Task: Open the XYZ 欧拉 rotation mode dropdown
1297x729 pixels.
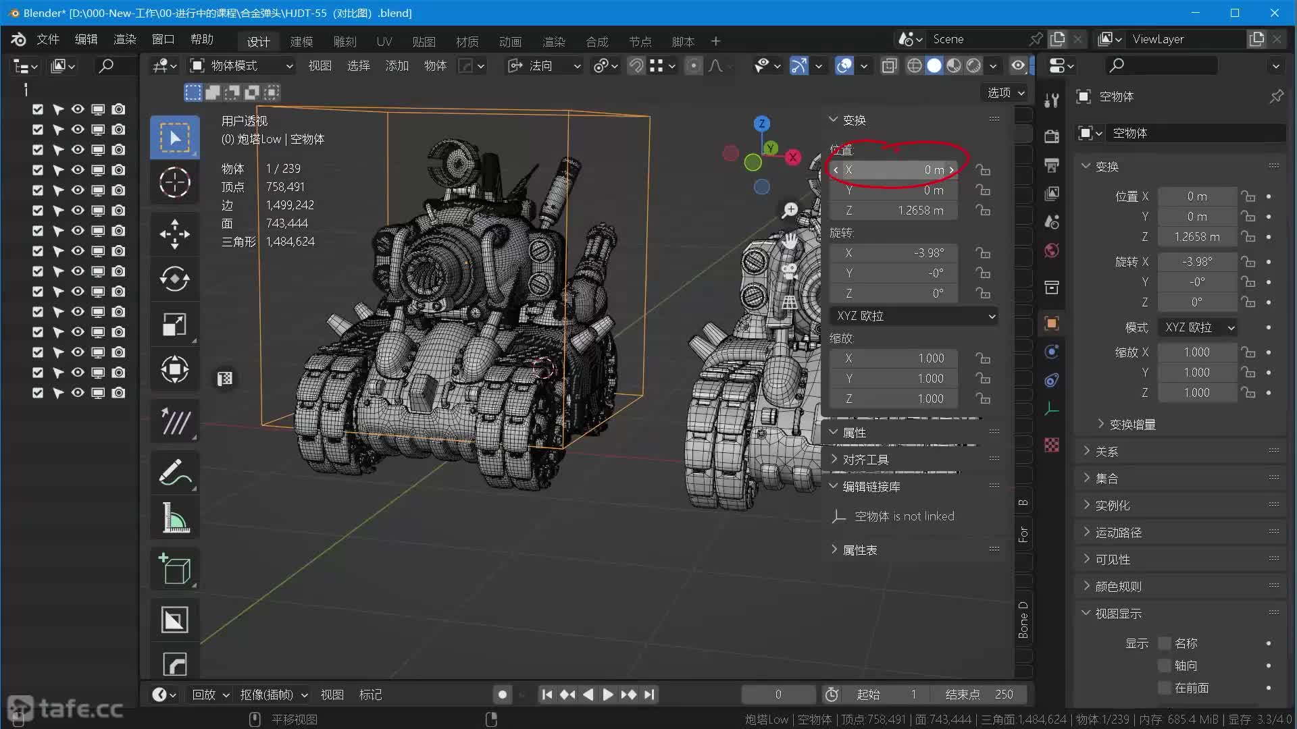Action: 913,316
